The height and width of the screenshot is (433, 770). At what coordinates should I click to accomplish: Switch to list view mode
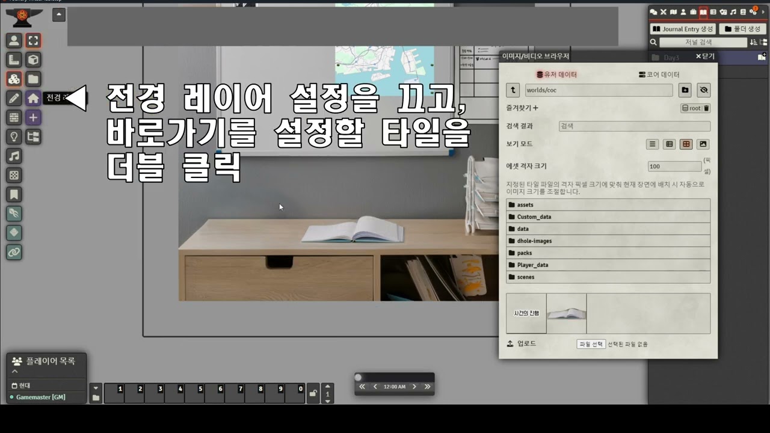click(652, 144)
